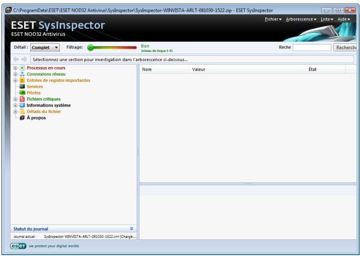Click the Pilotes chip icon

pos(22,93)
